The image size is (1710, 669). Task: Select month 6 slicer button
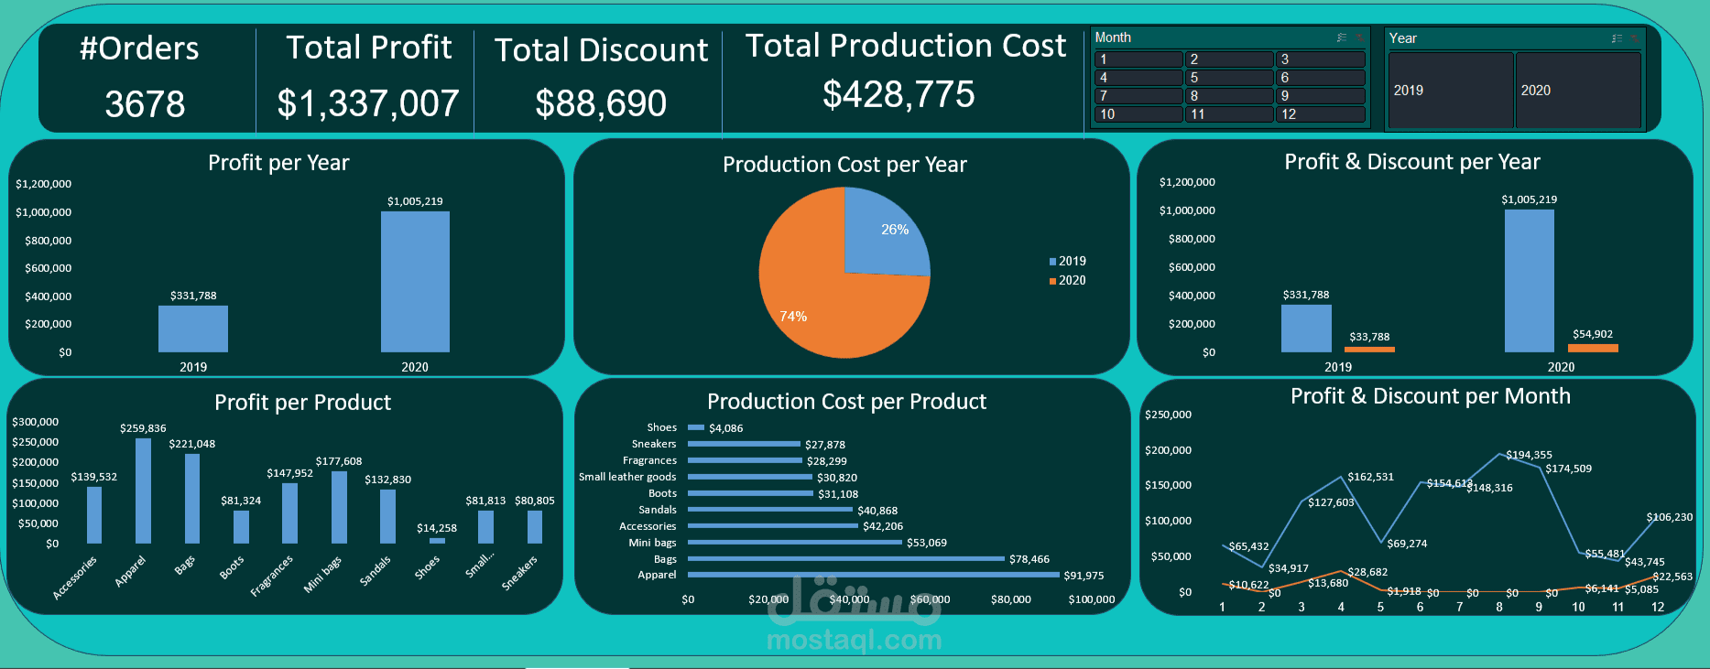(x=1320, y=78)
